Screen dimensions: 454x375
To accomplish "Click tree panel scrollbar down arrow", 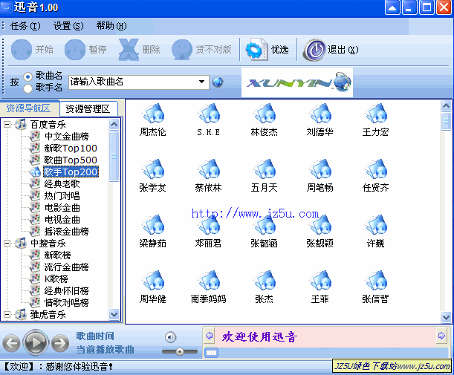I will coord(114,314).
